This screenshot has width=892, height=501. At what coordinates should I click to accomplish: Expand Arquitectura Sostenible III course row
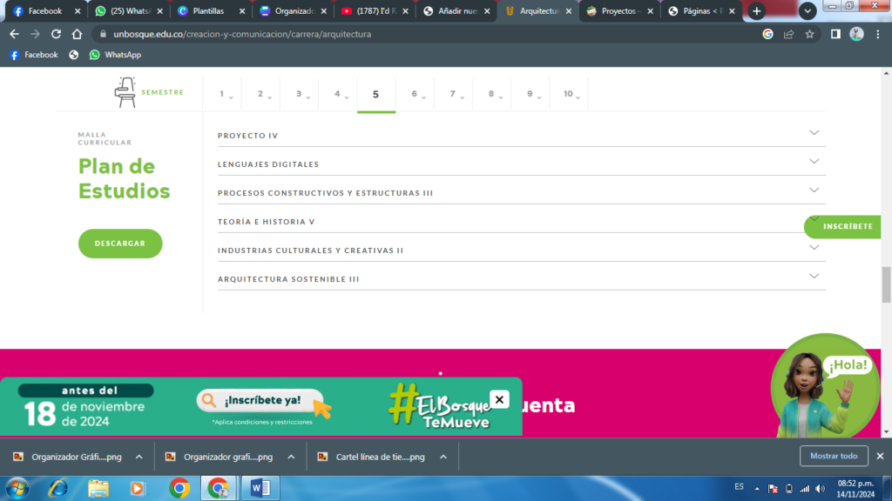814,277
